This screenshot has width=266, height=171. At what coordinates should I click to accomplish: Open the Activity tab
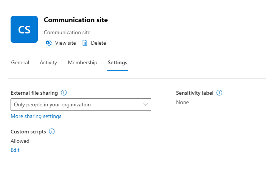(x=48, y=63)
